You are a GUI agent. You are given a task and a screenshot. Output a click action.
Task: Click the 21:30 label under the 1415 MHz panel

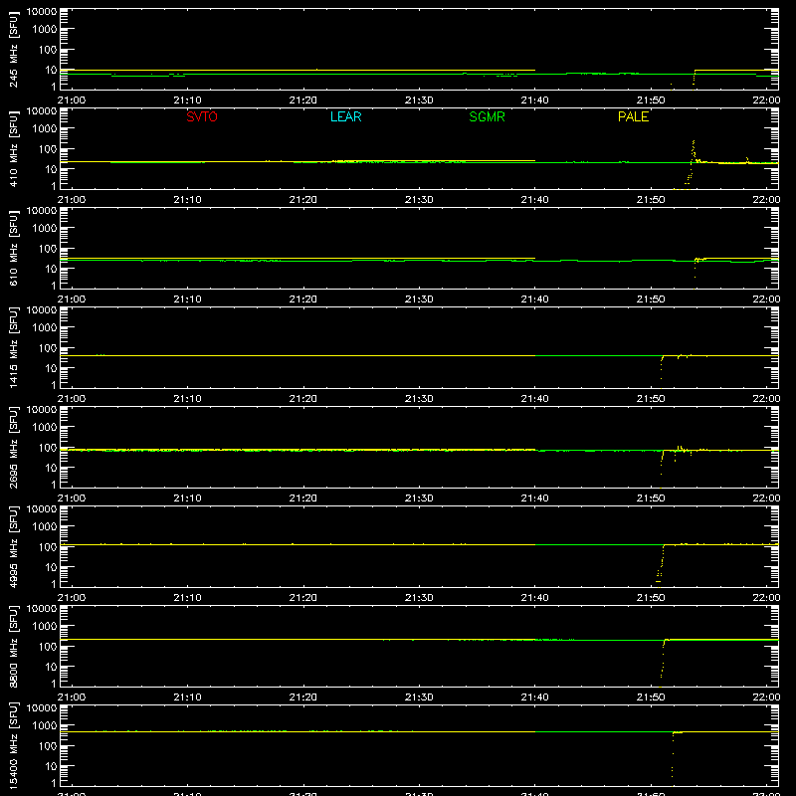click(419, 399)
